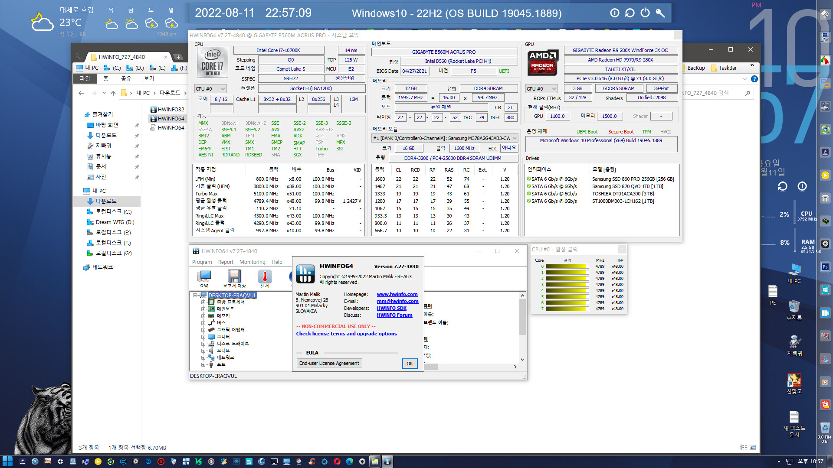
Task: Click the Opera icon on the taskbar
Action: coord(337,461)
